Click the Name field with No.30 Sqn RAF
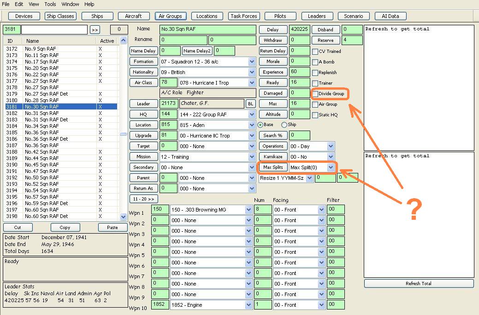479x315 pixels. pos(208,29)
